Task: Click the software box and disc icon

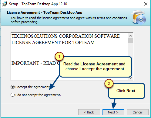Action: pos(139,17)
